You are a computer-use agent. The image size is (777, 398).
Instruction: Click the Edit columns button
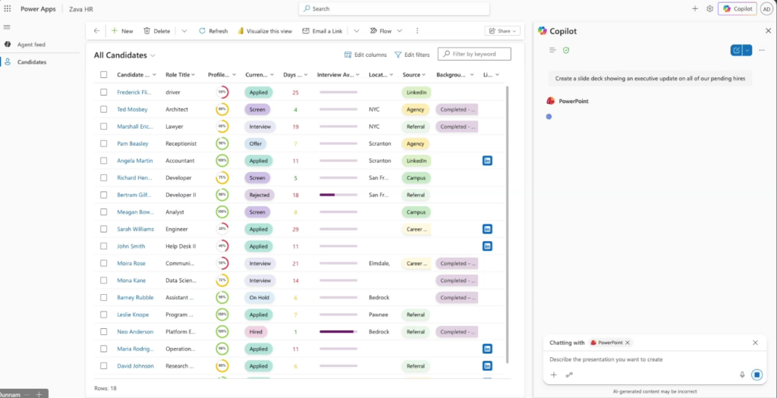pos(366,55)
